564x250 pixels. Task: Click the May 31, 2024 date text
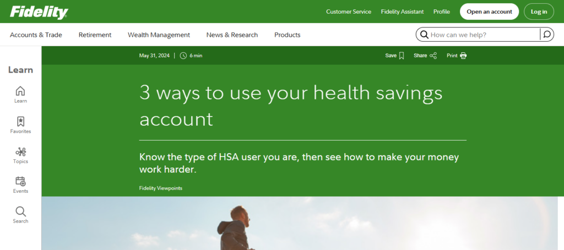(154, 55)
